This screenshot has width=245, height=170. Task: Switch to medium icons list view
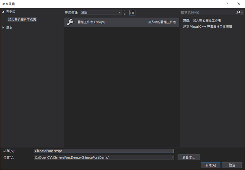pos(132,13)
